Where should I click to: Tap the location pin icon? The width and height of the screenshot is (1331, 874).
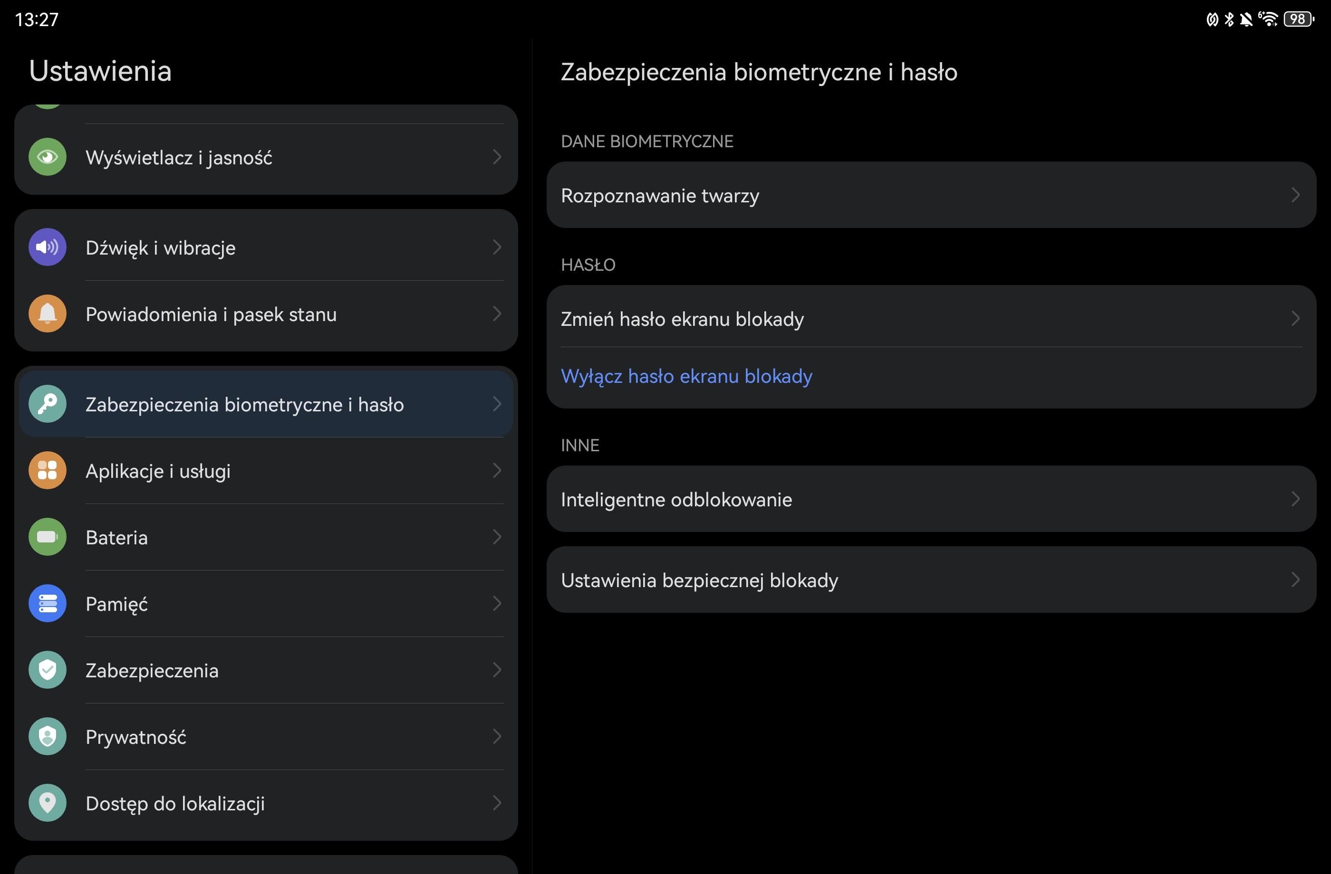48,802
